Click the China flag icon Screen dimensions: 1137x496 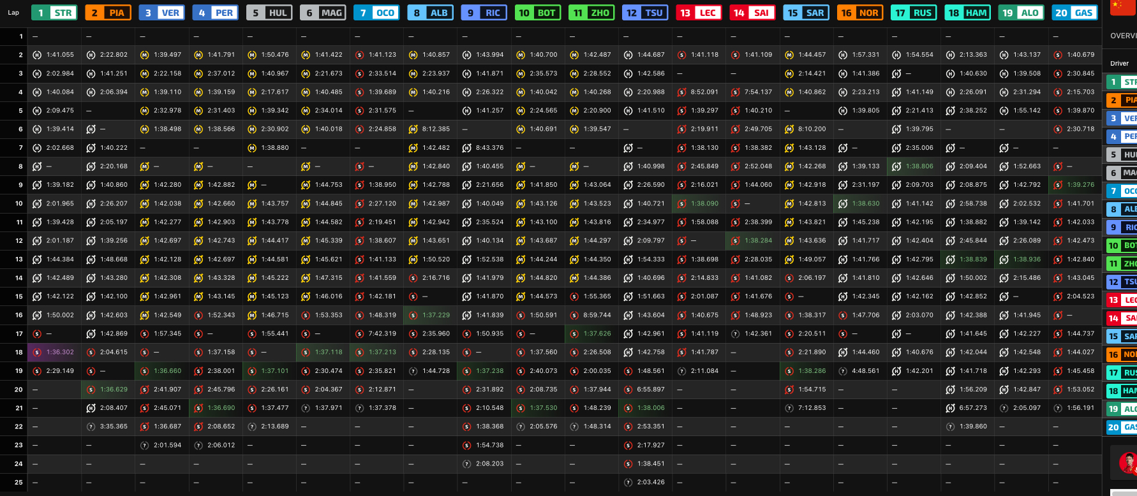pyautogui.click(x=1117, y=7)
